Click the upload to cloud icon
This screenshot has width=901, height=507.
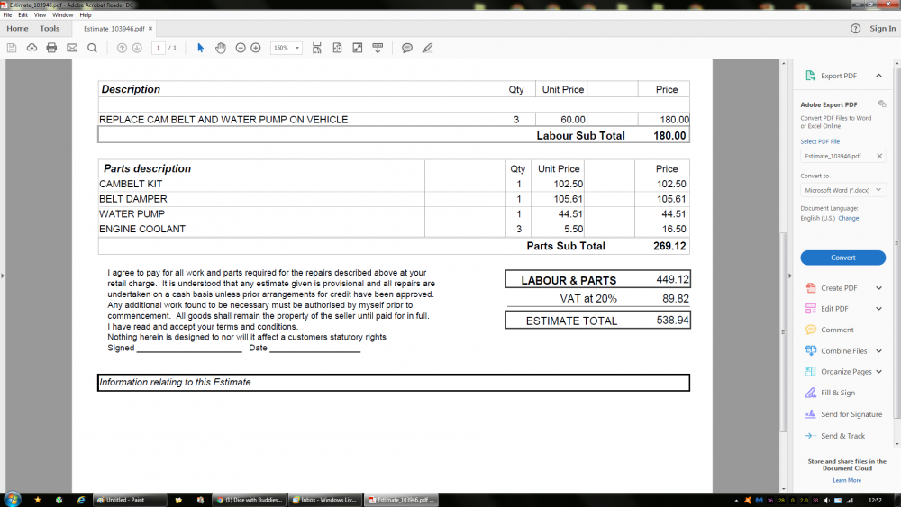pos(32,49)
